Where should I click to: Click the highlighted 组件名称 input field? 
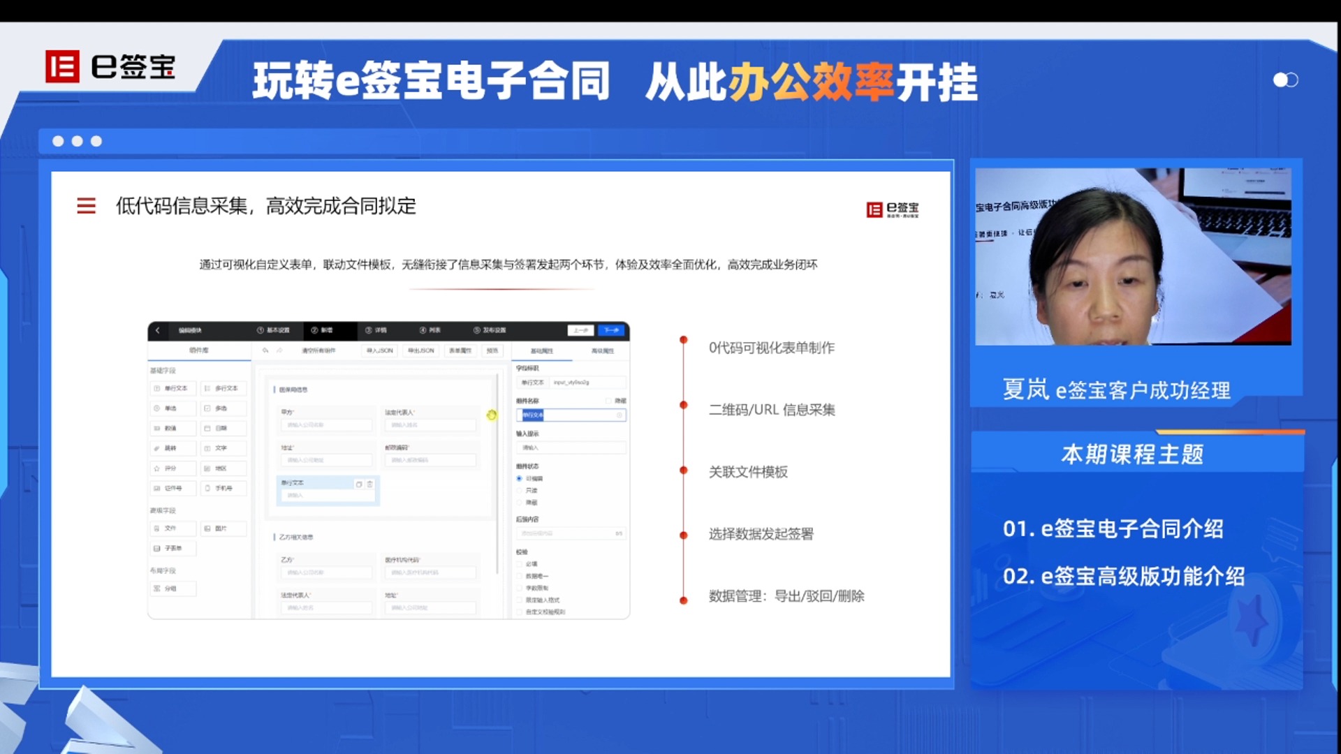tap(571, 415)
